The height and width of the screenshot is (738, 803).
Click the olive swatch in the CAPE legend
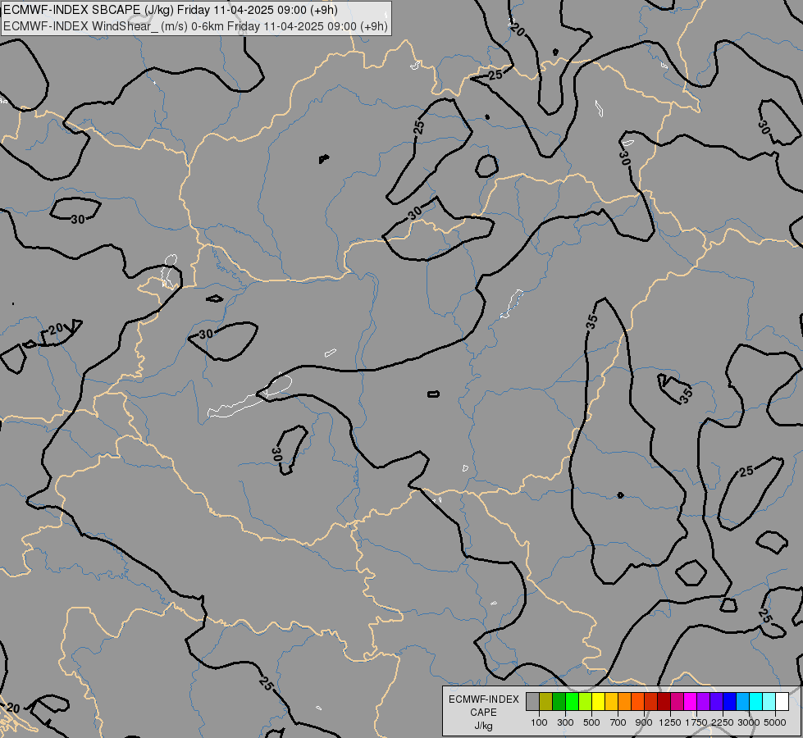(546, 701)
